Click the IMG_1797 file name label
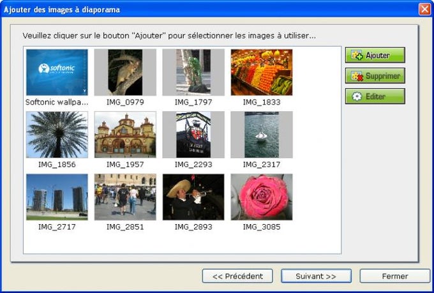The width and height of the screenshot is (434, 293). coord(193,102)
